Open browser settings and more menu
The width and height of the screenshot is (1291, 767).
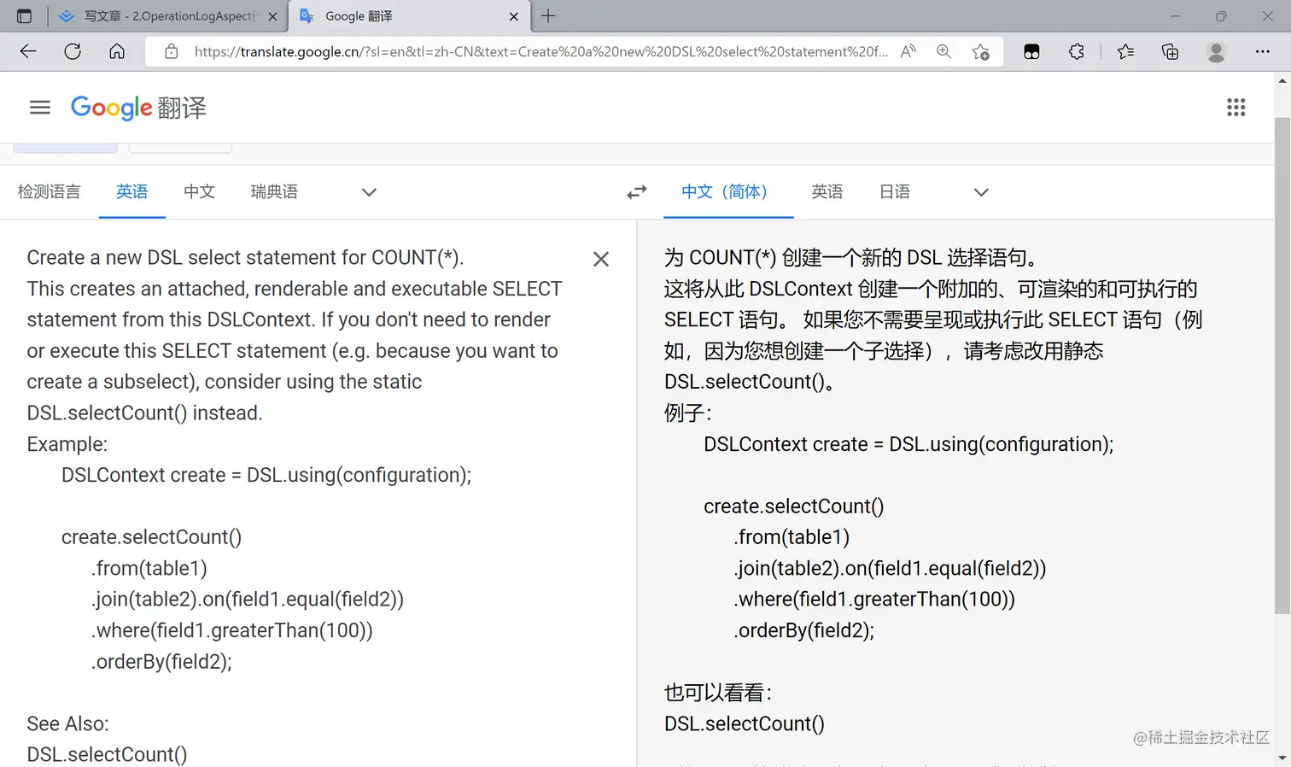1263,51
